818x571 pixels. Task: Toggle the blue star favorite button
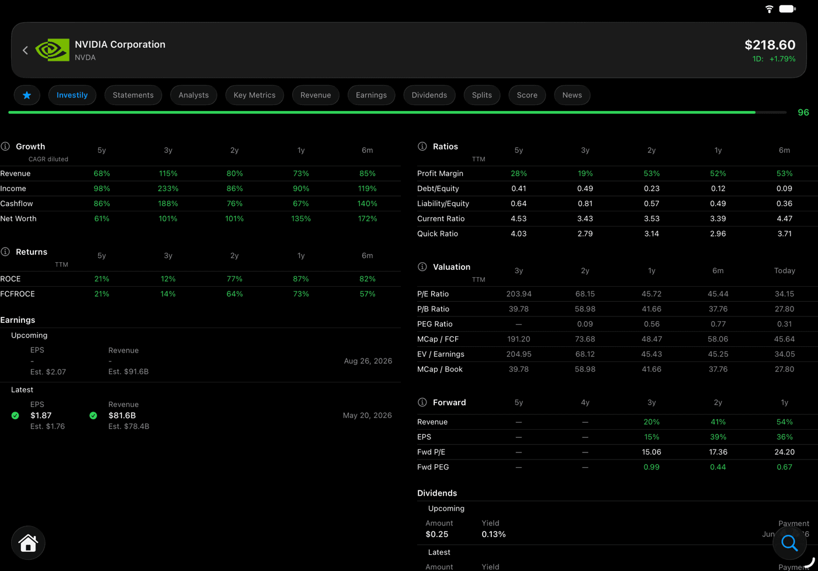point(27,95)
